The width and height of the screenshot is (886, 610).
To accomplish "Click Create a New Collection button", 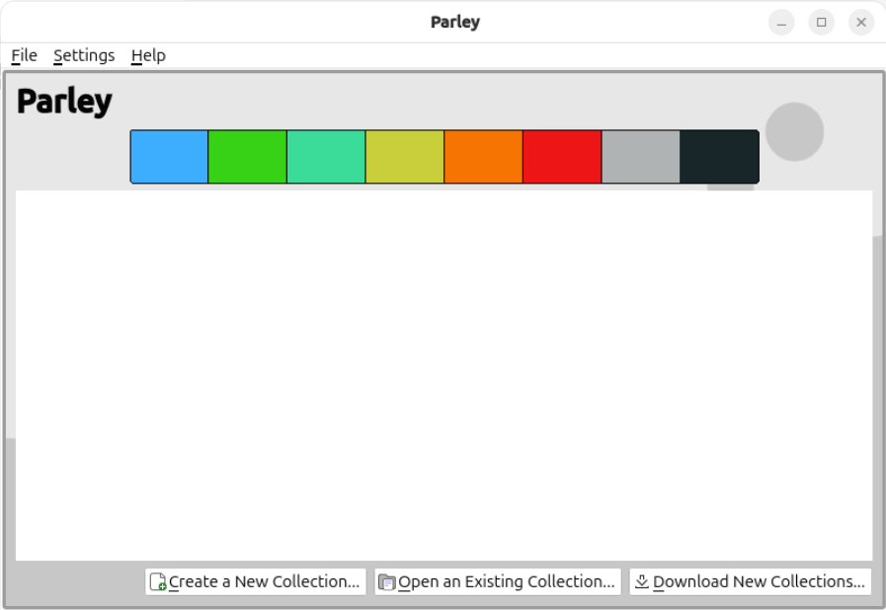I will click(256, 581).
